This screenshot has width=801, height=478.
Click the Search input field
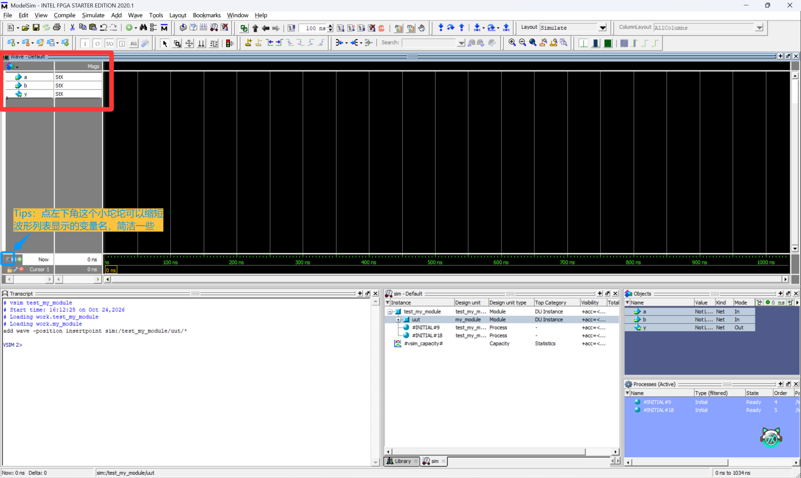pos(429,43)
